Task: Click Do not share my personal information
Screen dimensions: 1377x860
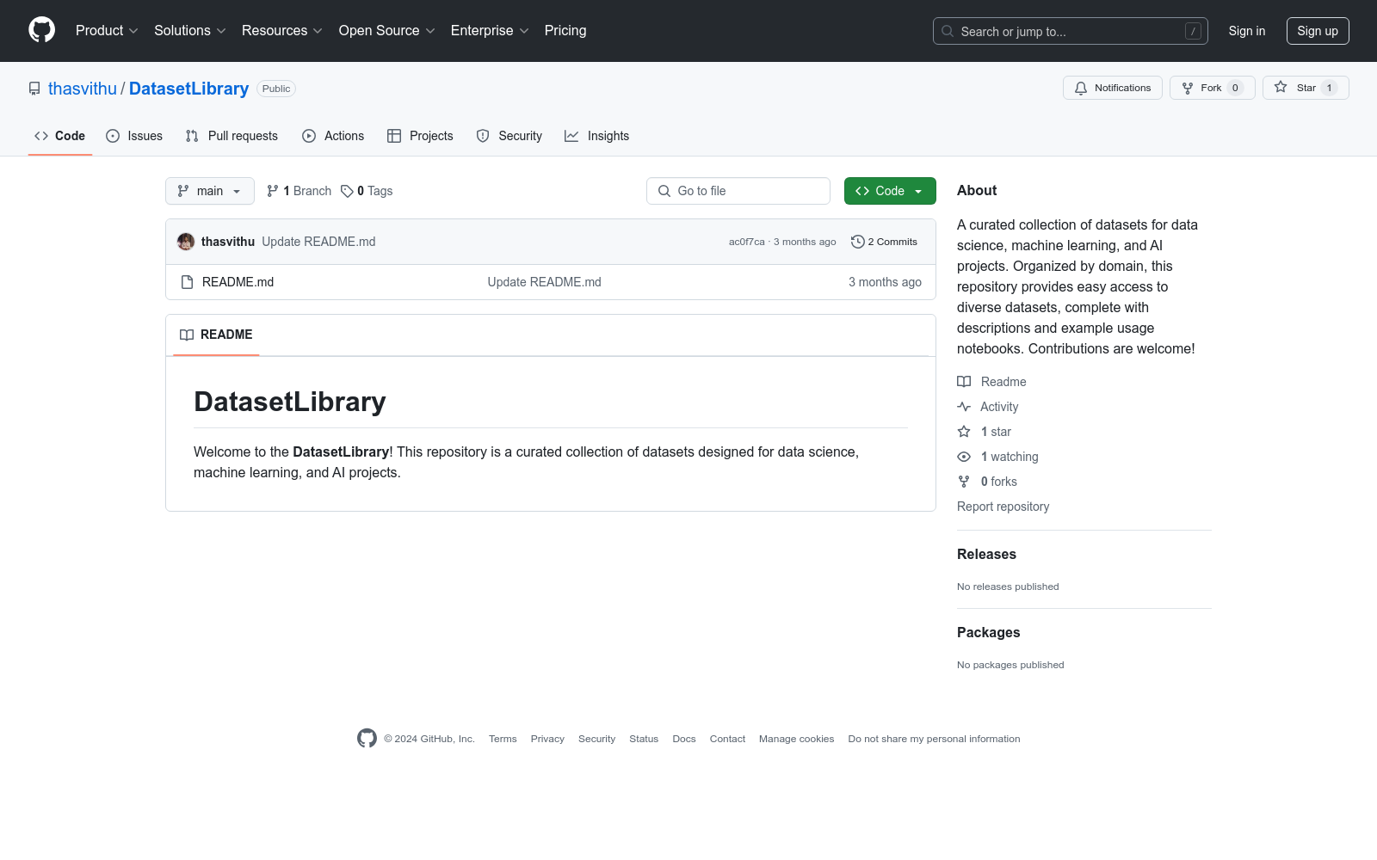Action: coord(934,739)
